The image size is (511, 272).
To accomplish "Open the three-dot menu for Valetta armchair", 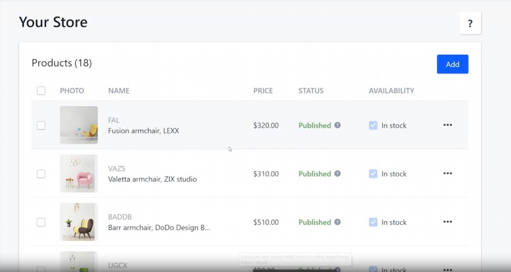I will click(x=448, y=173).
